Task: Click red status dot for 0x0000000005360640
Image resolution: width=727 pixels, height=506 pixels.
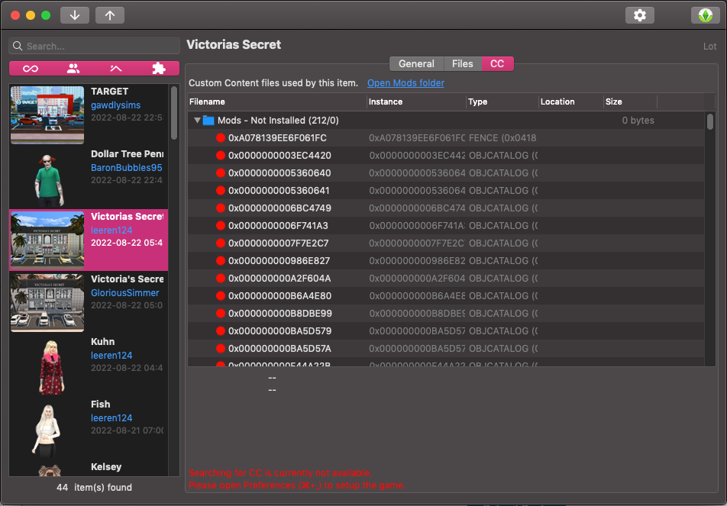Action: 221,172
